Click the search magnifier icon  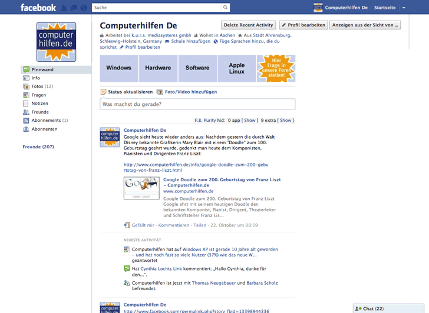coord(225,8)
